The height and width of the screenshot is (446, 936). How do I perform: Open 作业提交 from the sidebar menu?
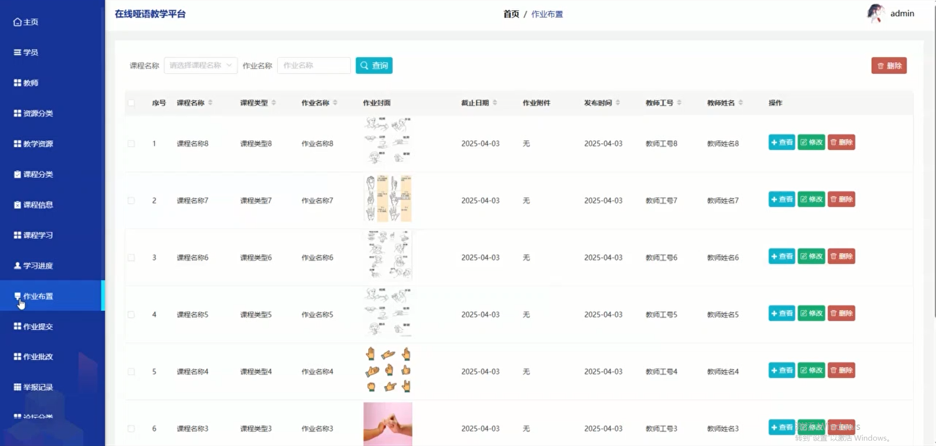click(34, 326)
